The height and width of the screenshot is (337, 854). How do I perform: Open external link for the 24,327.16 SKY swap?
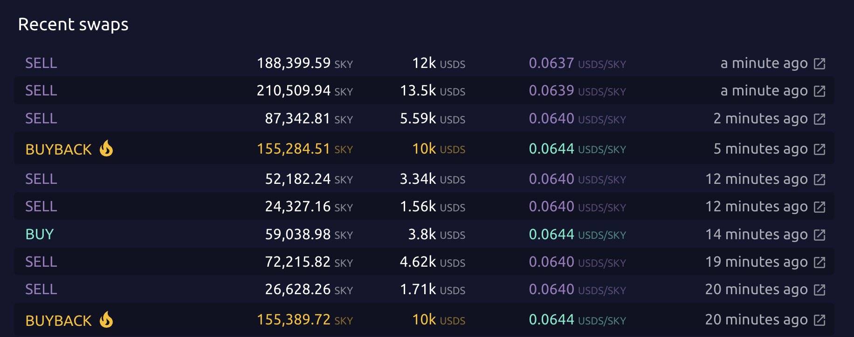[819, 207]
